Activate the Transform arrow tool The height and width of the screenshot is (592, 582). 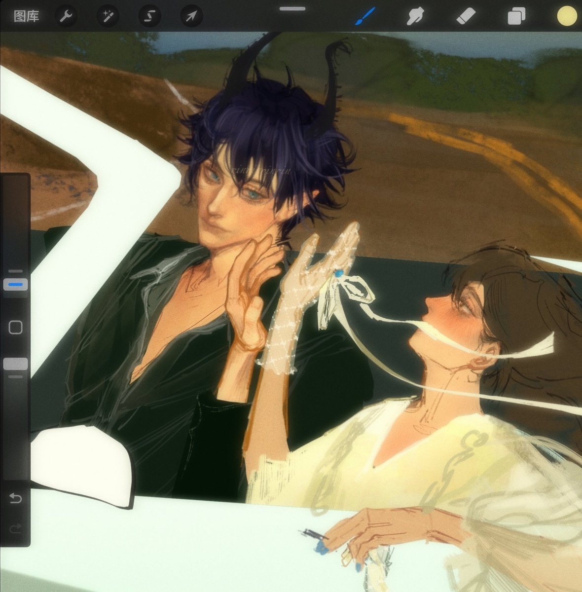(191, 16)
